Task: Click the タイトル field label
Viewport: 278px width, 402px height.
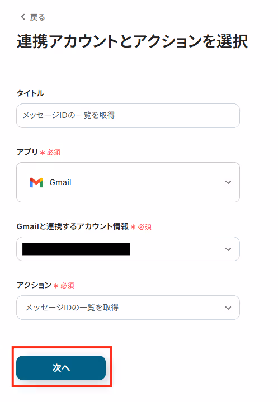Action: click(x=30, y=93)
